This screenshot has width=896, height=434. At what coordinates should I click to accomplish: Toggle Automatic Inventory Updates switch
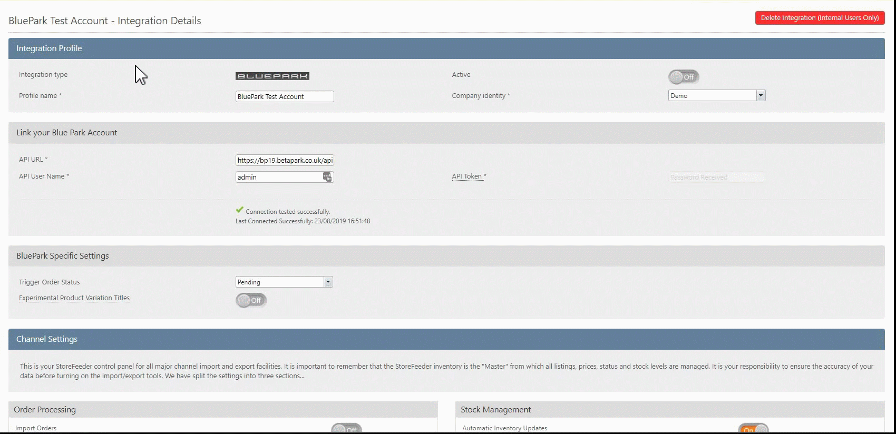click(753, 429)
